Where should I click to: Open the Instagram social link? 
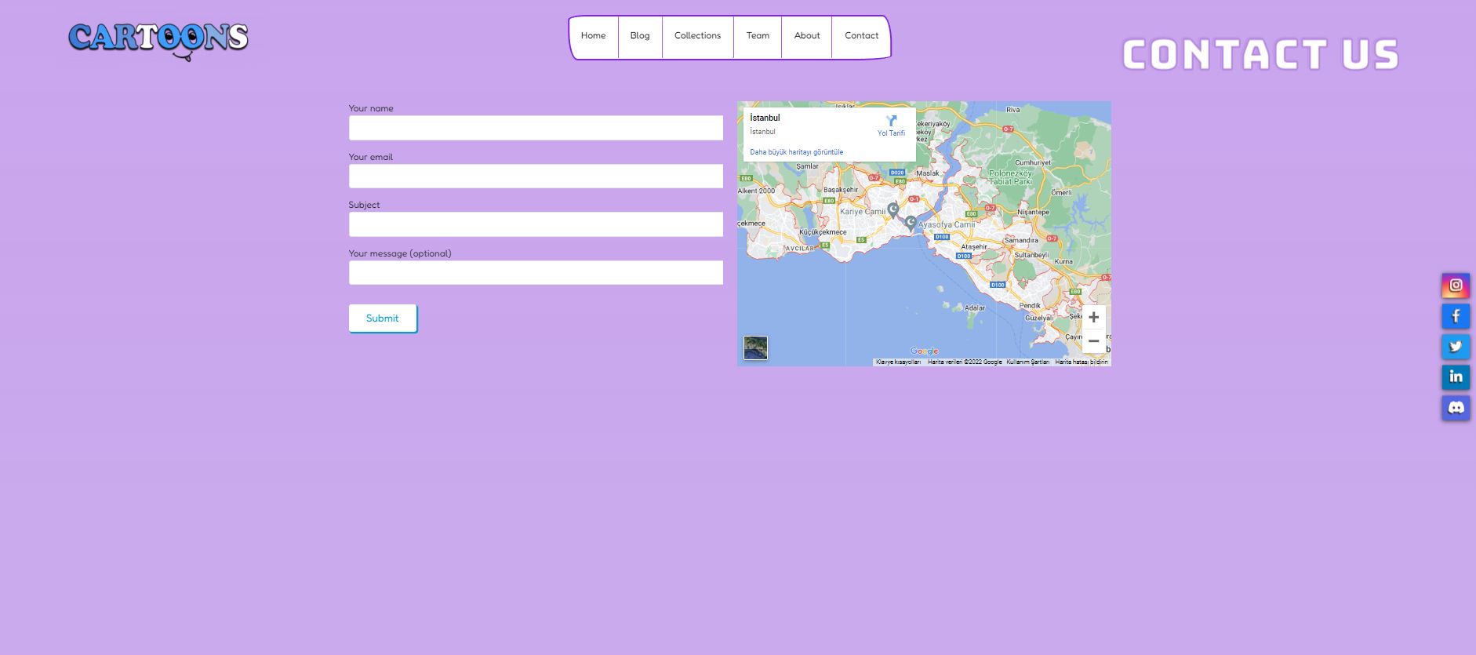[1456, 286]
